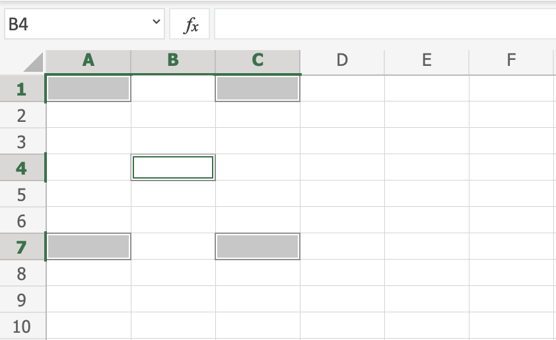The height and width of the screenshot is (340, 556).
Task: Open the Name Box dropdown arrow
Action: [x=156, y=23]
